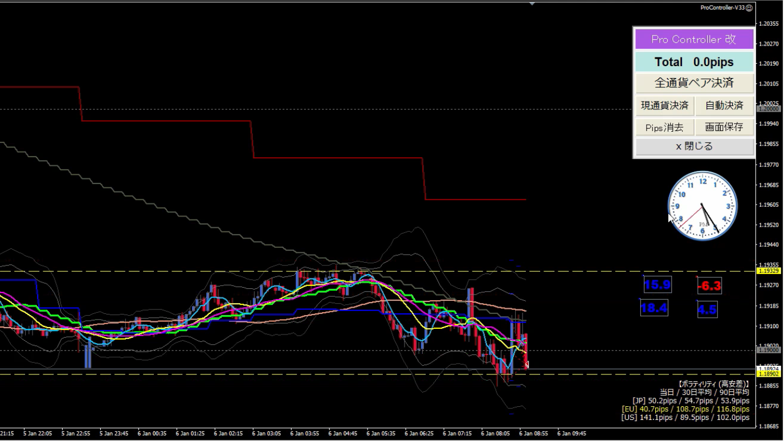This screenshot has width=784, height=441.
Task: Click the blue 18.4 pips label
Action: coord(654,308)
